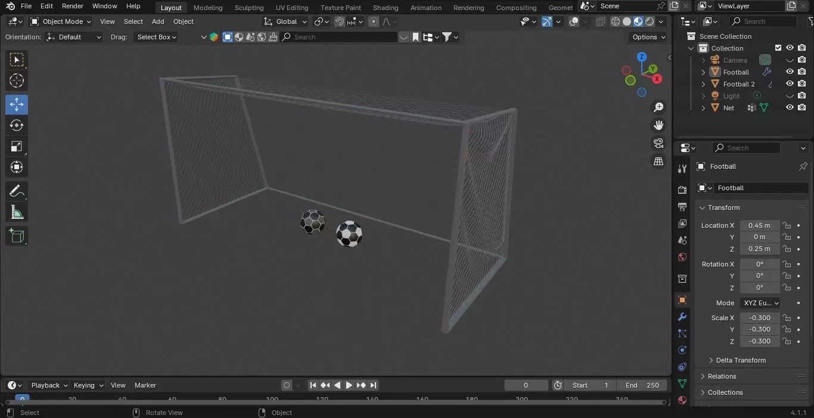Toggle snapping magnet in header
This screenshot has width=814, height=418.
click(x=340, y=21)
